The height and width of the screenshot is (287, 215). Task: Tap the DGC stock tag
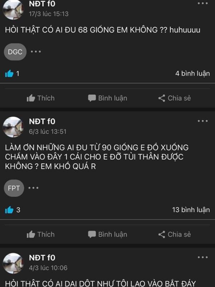[x=15, y=52]
